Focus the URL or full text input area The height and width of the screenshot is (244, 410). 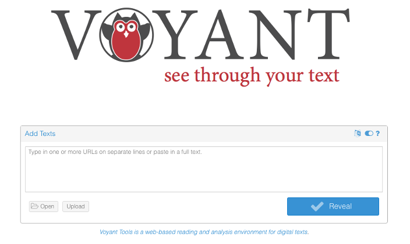tap(204, 170)
